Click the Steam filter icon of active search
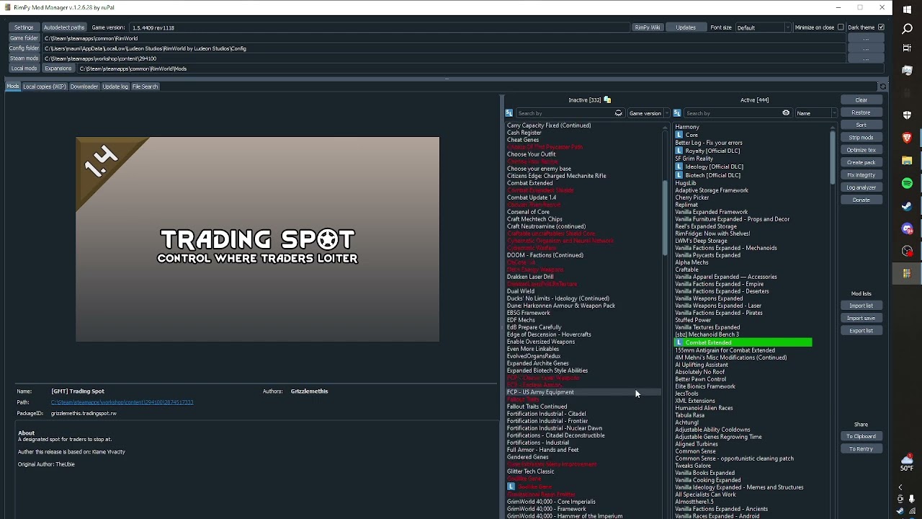This screenshot has width=922, height=519. [x=677, y=113]
